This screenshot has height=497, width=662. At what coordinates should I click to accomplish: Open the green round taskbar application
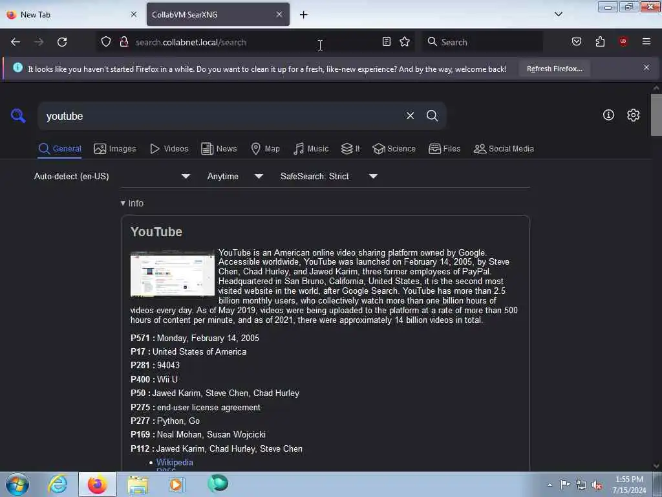(x=218, y=483)
